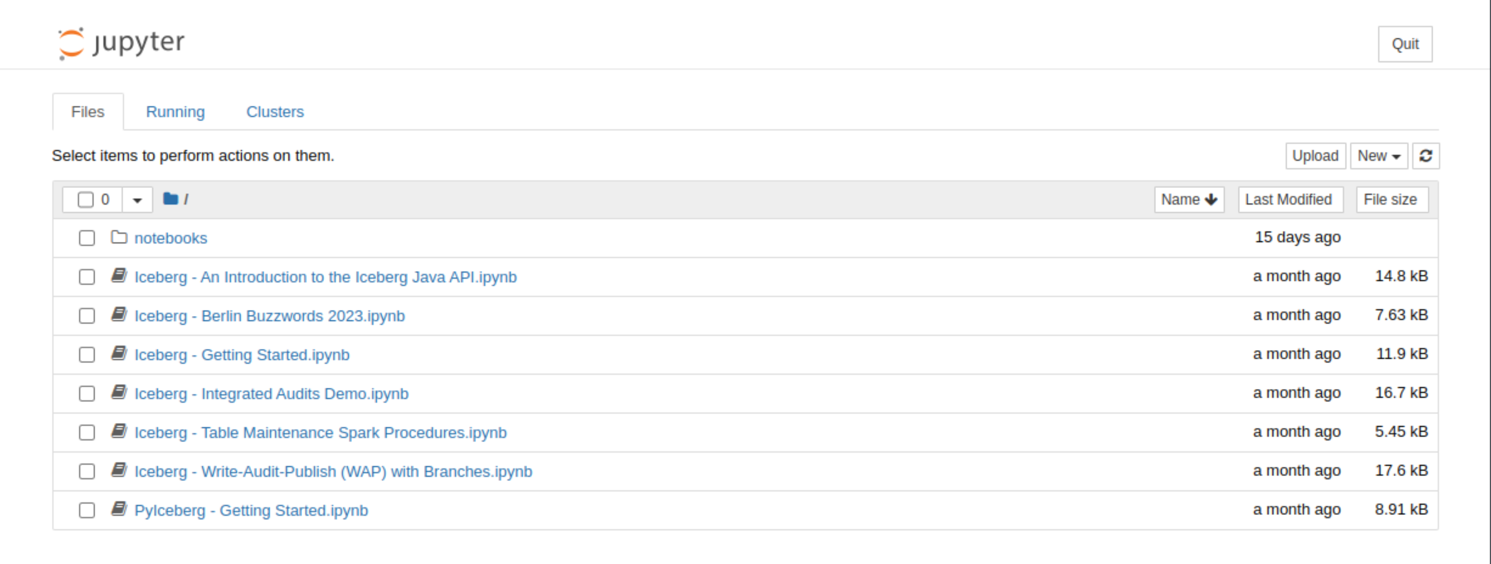1491x564 pixels.
Task: Sort files by Last Modified
Action: [x=1290, y=199]
